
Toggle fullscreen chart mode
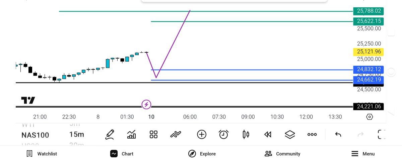click(x=382, y=135)
